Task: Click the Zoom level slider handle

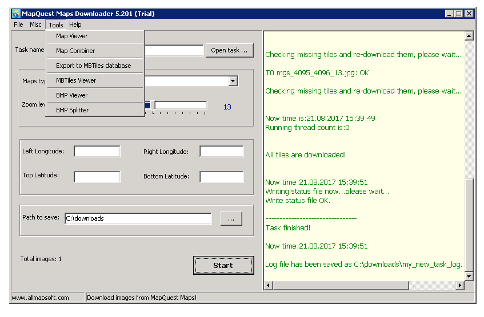Action: (153, 105)
